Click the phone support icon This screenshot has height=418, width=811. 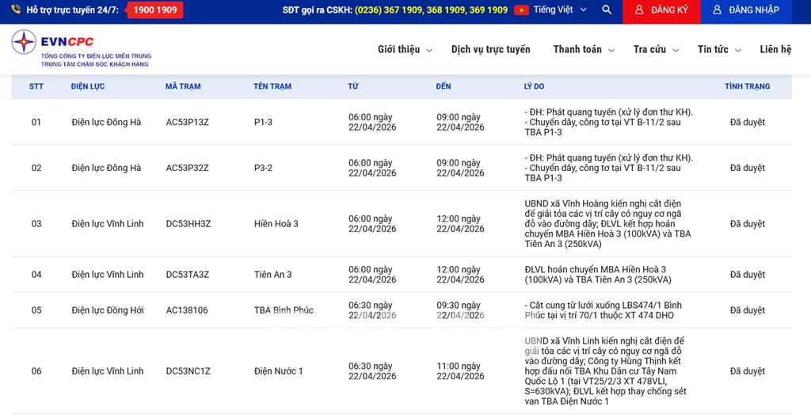(16, 10)
